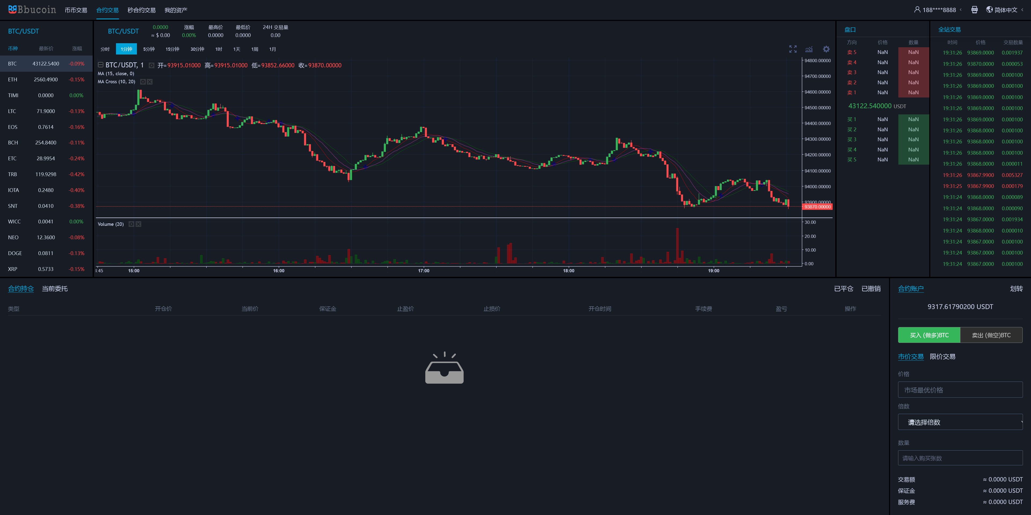The width and height of the screenshot is (1031, 515).
Task: Go to 秒合约交易 in top menu
Action: pos(141,10)
